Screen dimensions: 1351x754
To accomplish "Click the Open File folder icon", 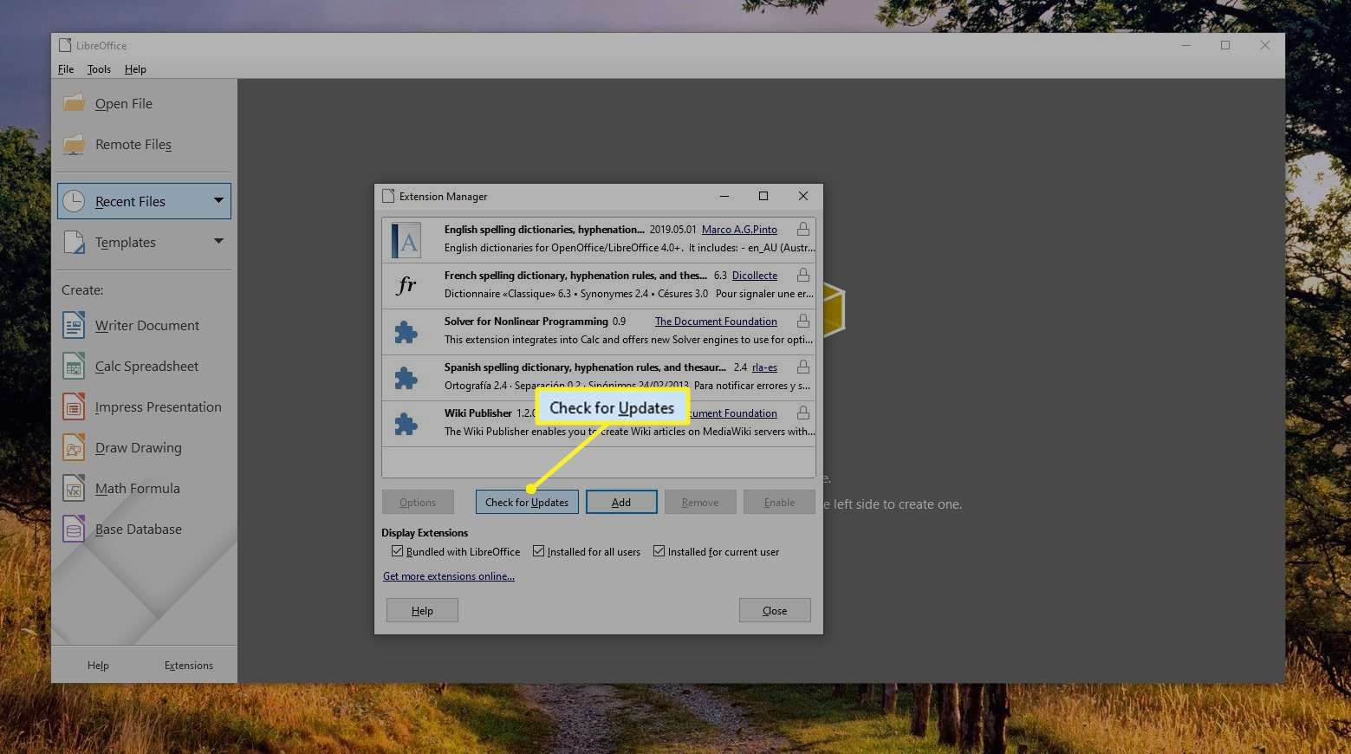I will click(74, 103).
